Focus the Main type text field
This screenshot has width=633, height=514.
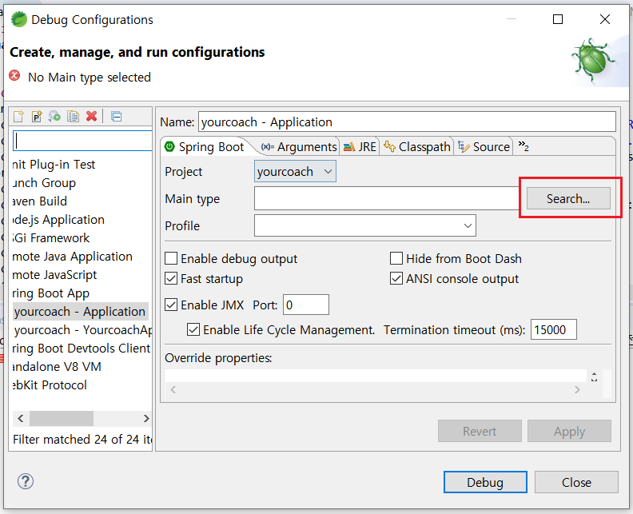[x=387, y=198]
